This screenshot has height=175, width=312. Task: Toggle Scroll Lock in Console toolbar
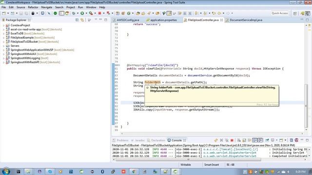pyautogui.click(x=244, y=140)
